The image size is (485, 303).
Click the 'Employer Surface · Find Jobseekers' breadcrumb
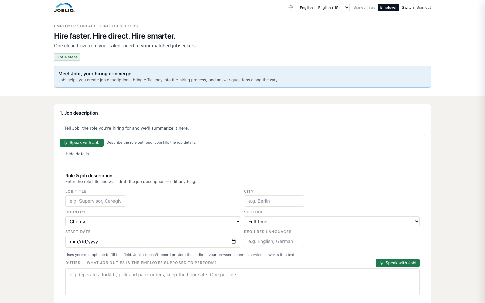tap(96, 26)
